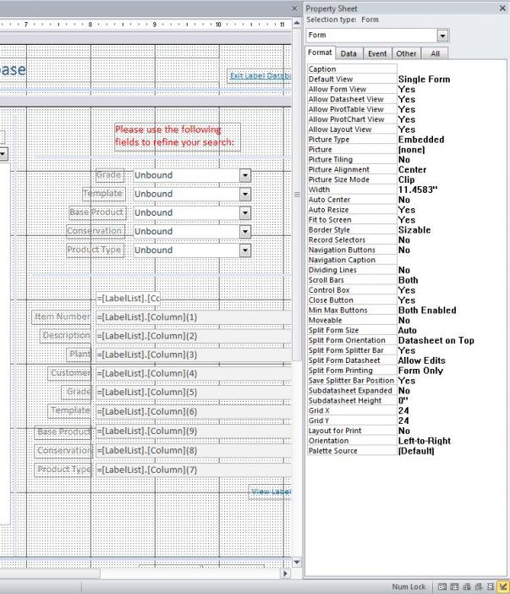Select the =[LabelList].[Column](2) text box
This screenshot has width=510, height=594.
point(193,337)
